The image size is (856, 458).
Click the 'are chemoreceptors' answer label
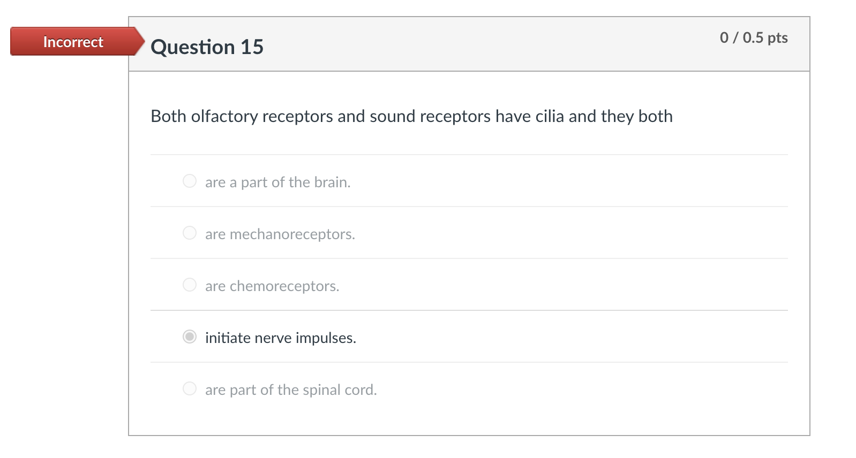pos(272,286)
